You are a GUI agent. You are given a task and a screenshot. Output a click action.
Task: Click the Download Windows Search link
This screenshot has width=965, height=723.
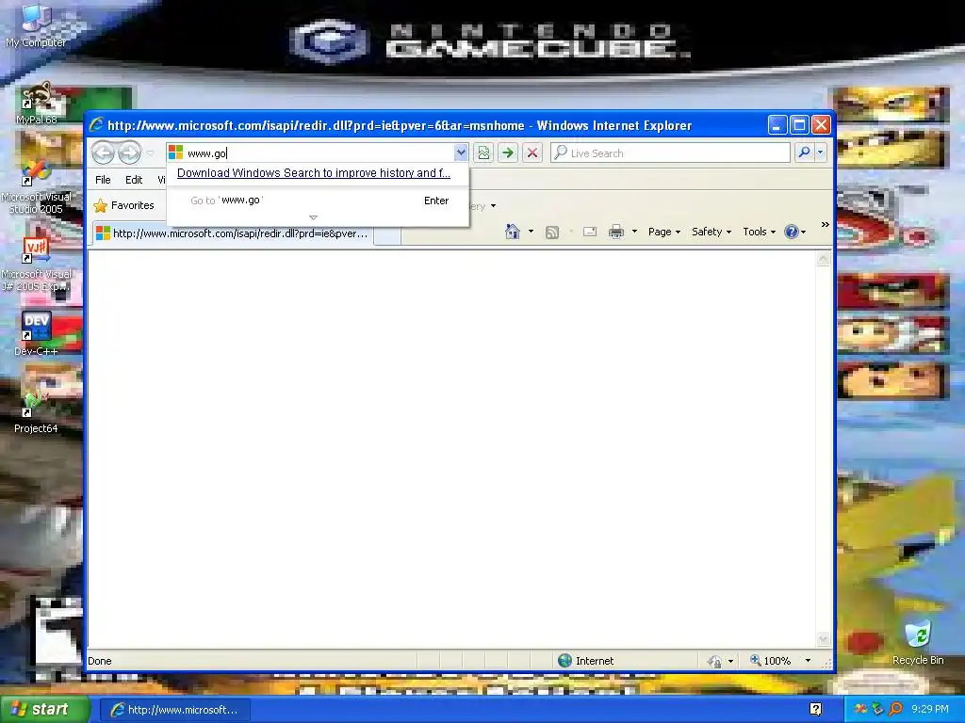313,173
